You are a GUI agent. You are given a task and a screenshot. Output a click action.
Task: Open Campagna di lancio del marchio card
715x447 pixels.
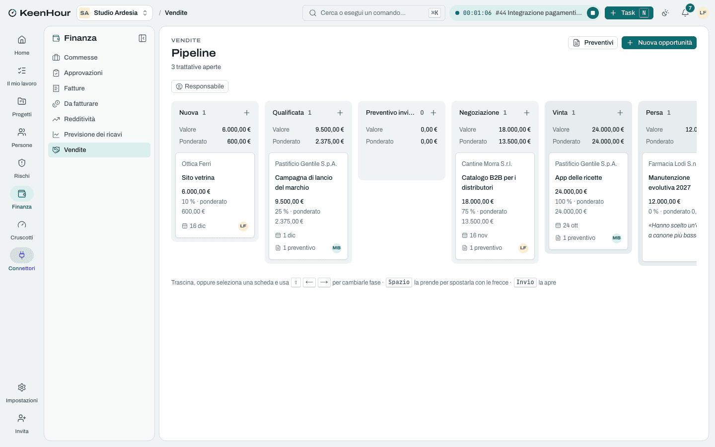[308, 206]
